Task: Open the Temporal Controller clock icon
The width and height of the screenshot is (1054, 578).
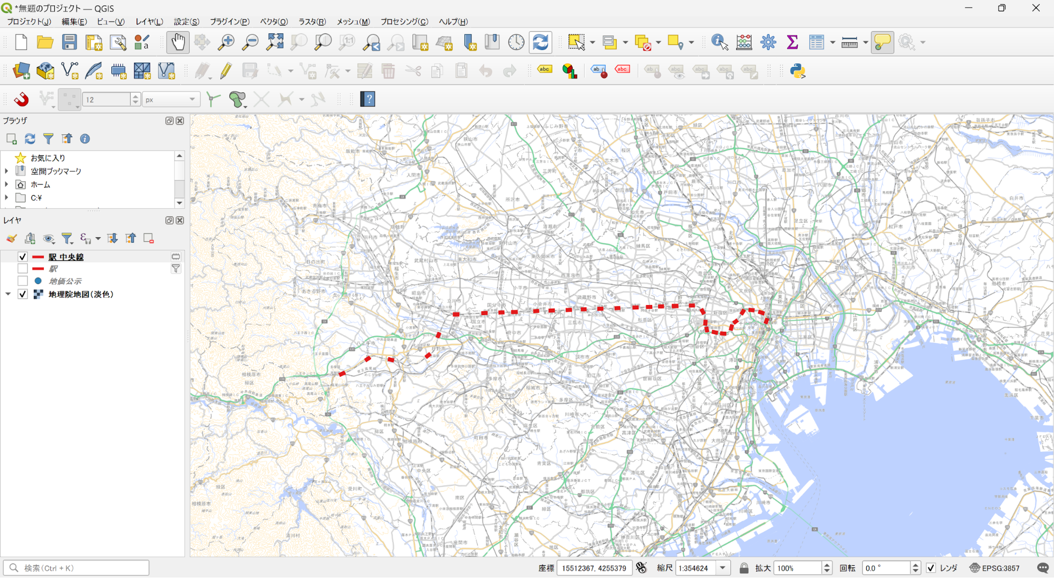Action: pos(516,42)
